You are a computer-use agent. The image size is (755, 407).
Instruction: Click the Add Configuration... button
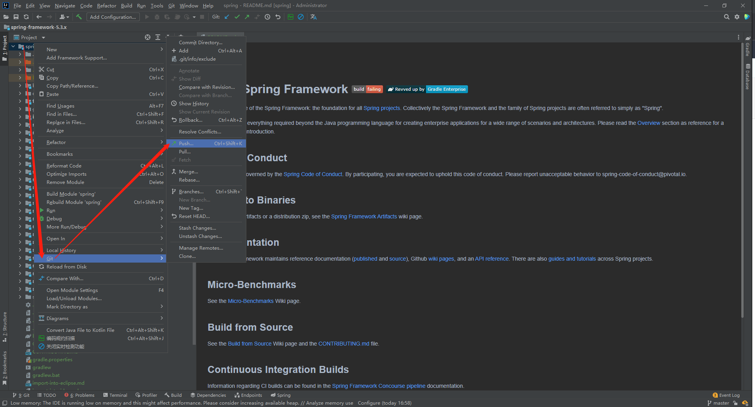click(113, 17)
